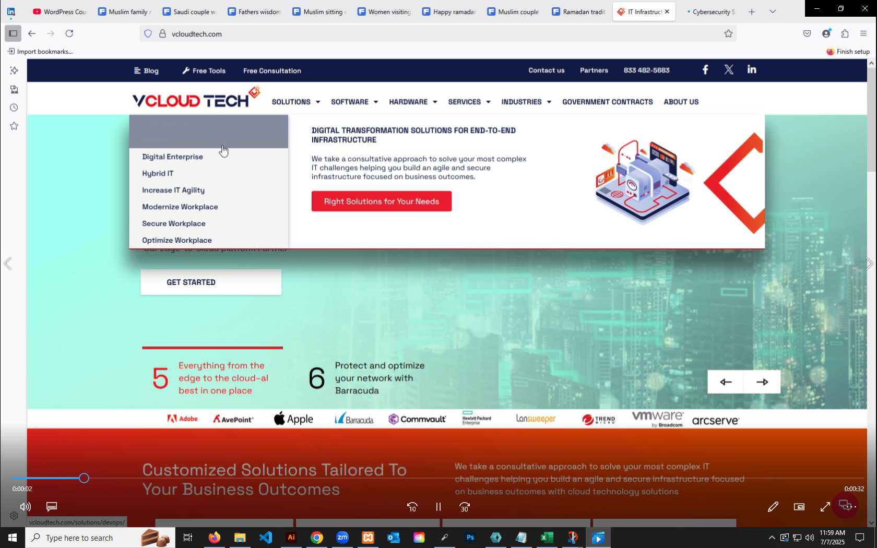Image resolution: width=877 pixels, height=548 pixels.
Task: Select Increase IT Agility menu item
Action: [173, 190]
